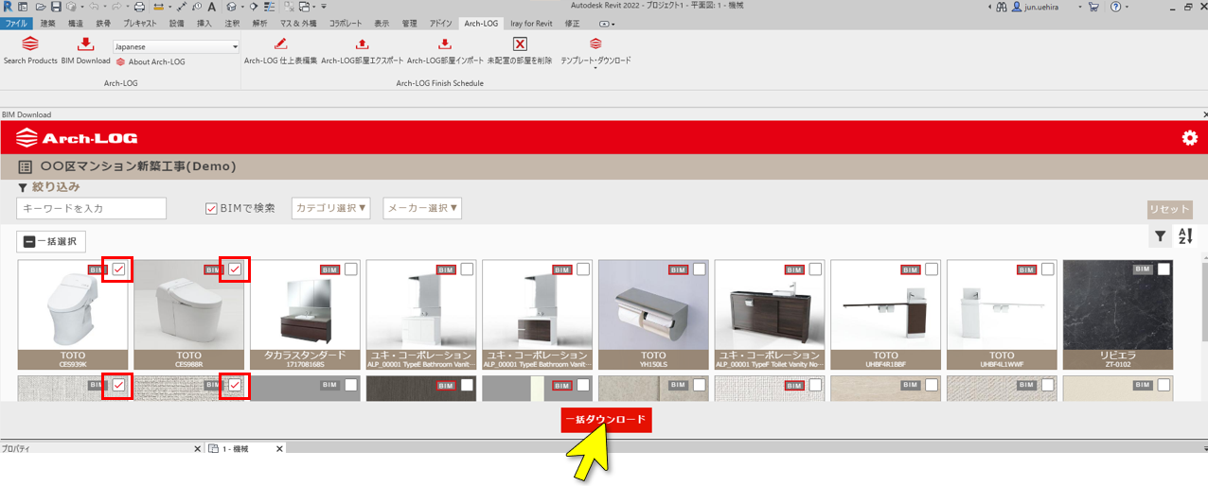Open the カテゴリ選択 dropdown

[x=331, y=208]
